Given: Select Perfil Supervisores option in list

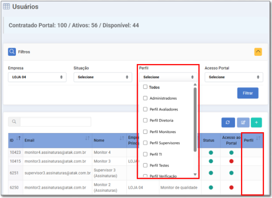Looking at the screenshot, I should (165, 143).
